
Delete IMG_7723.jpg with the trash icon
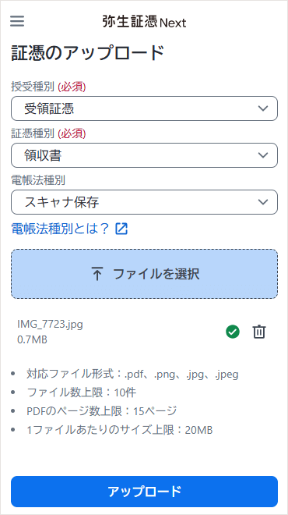coord(259,332)
